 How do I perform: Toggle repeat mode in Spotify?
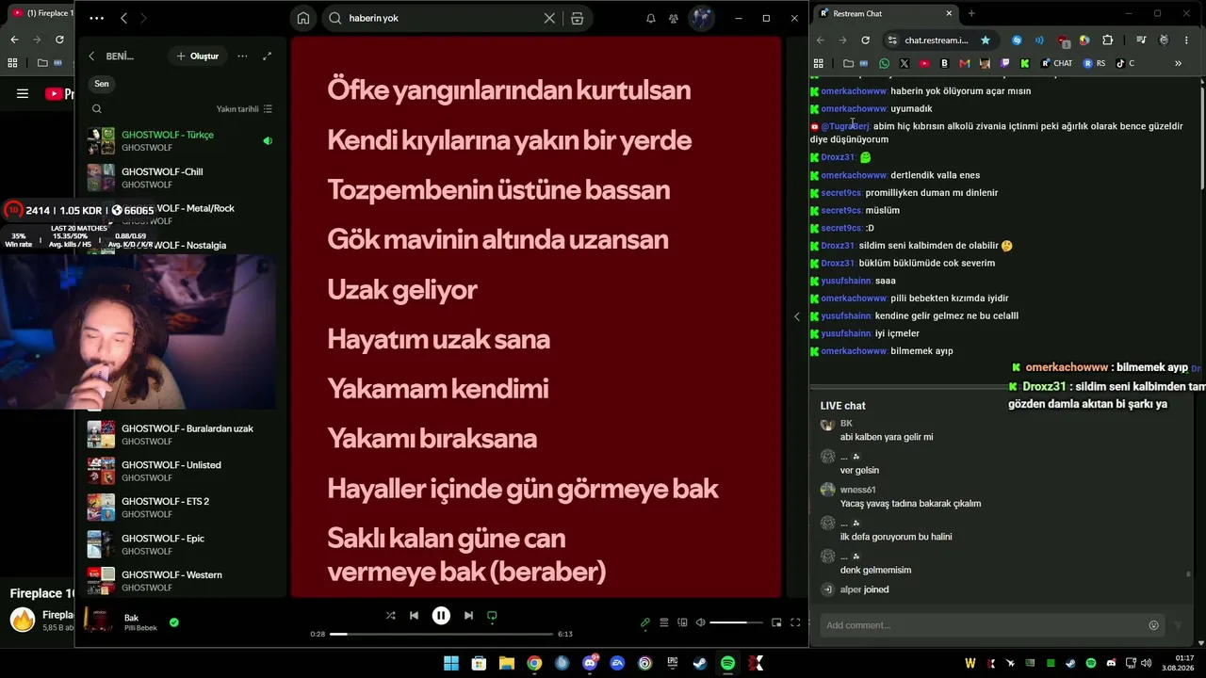(492, 616)
